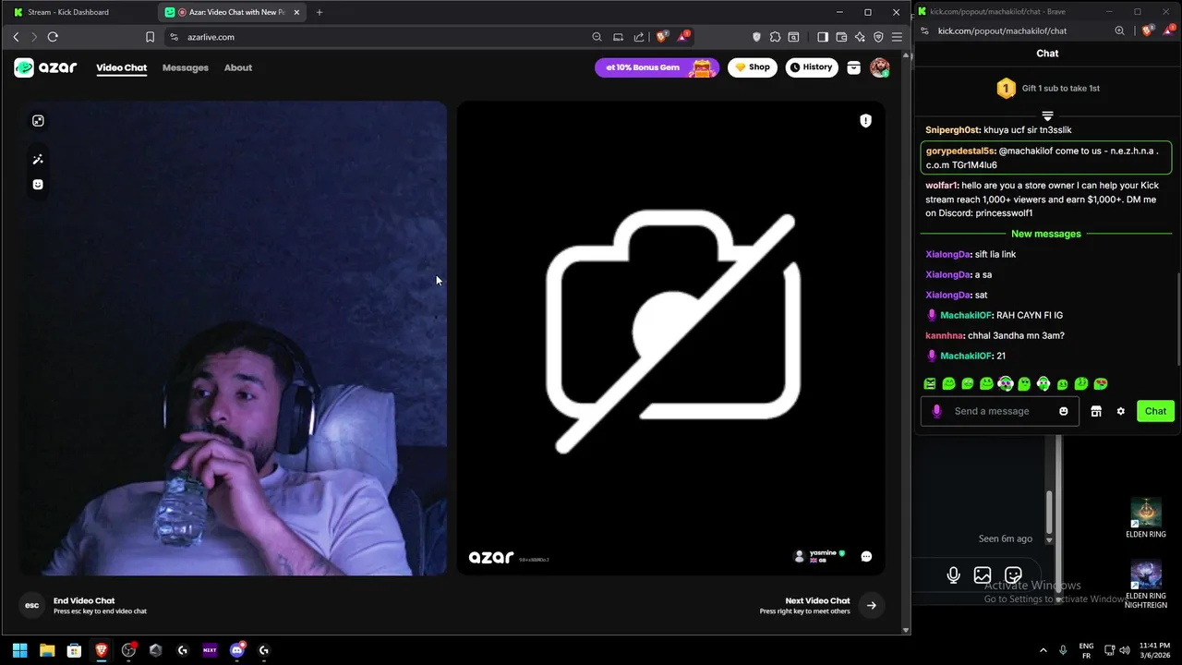Click the New messages divider in Kick chat
The image size is (1182, 665).
coord(1046,234)
